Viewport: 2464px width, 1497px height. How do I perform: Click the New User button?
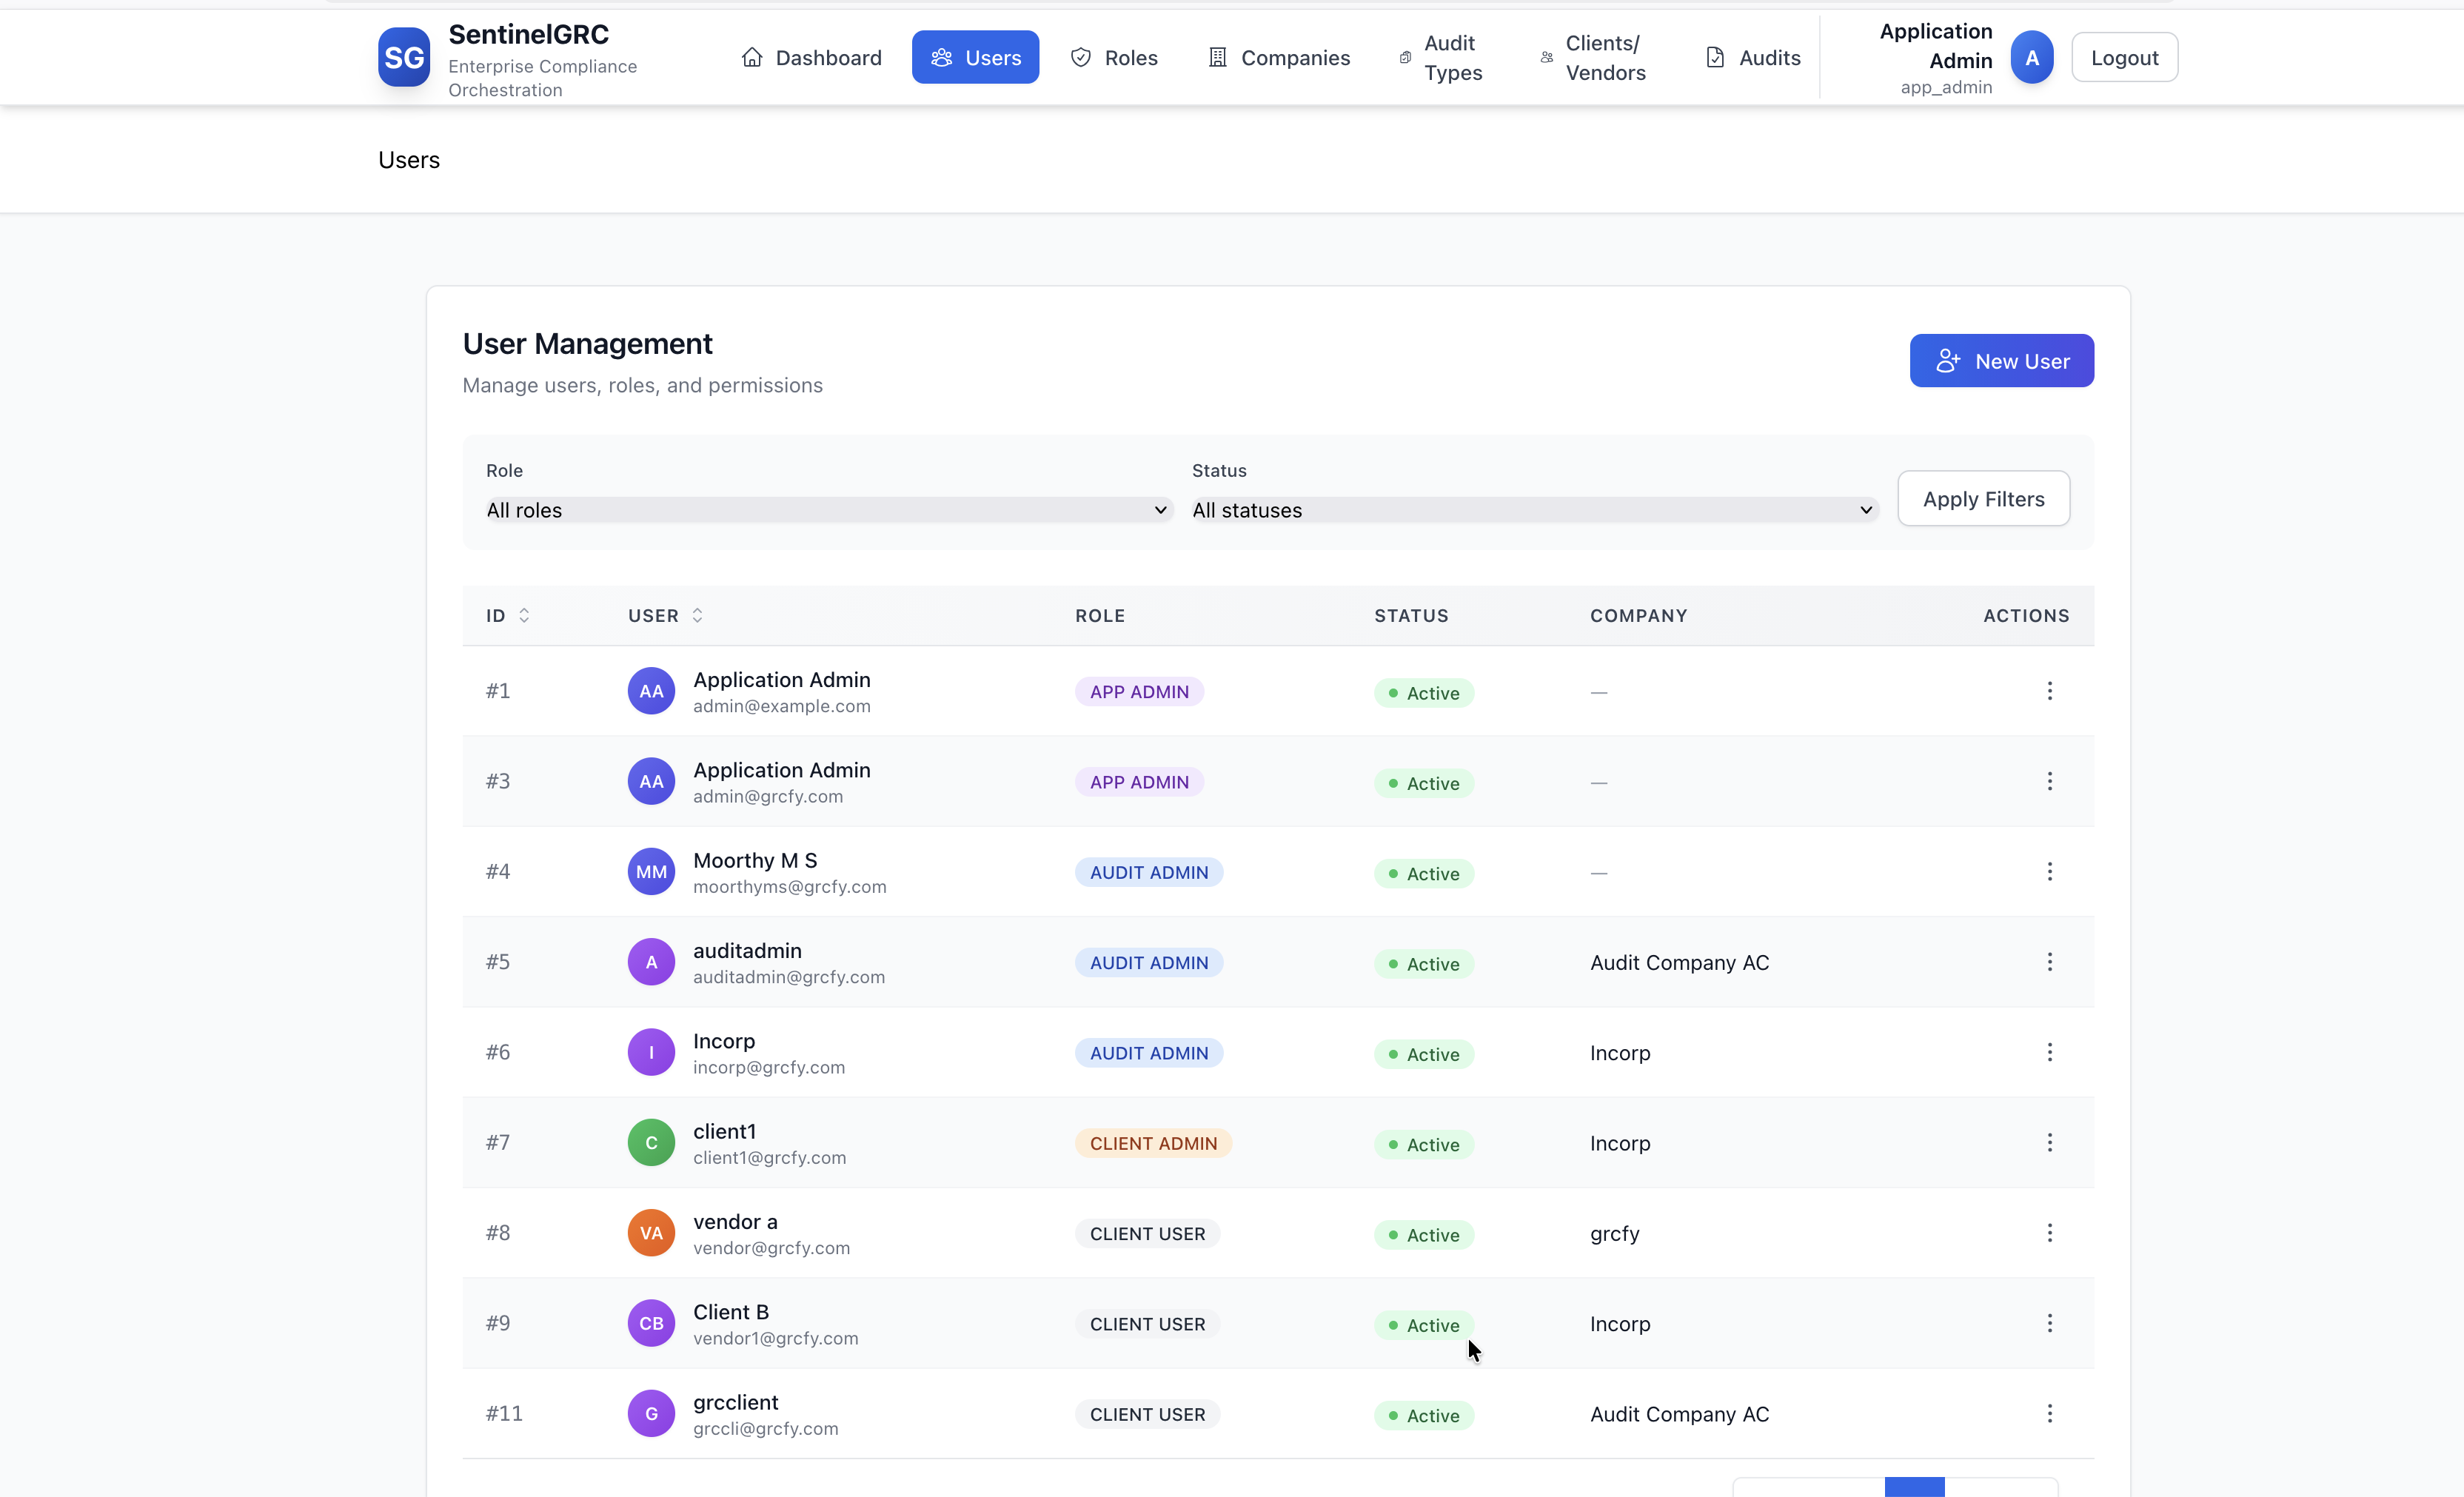[2001, 360]
